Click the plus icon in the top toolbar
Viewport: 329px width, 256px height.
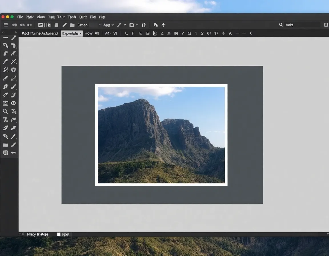(x=164, y=25)
